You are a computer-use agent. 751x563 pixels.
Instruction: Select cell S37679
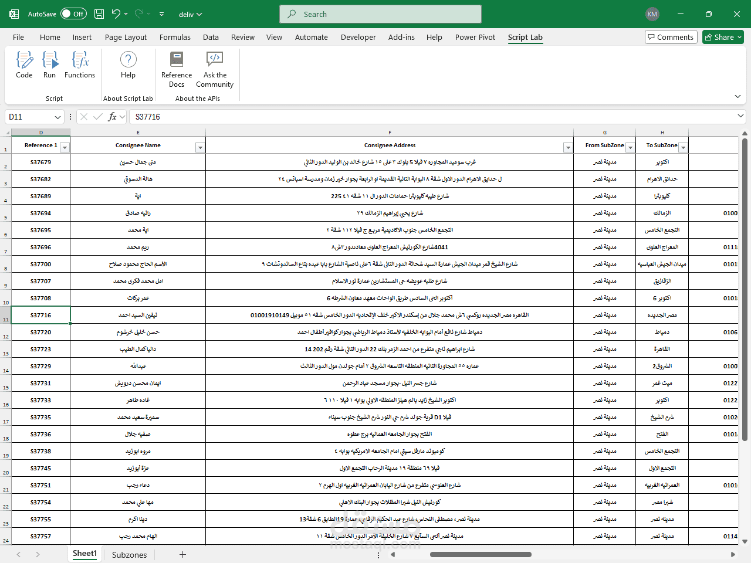41,162
